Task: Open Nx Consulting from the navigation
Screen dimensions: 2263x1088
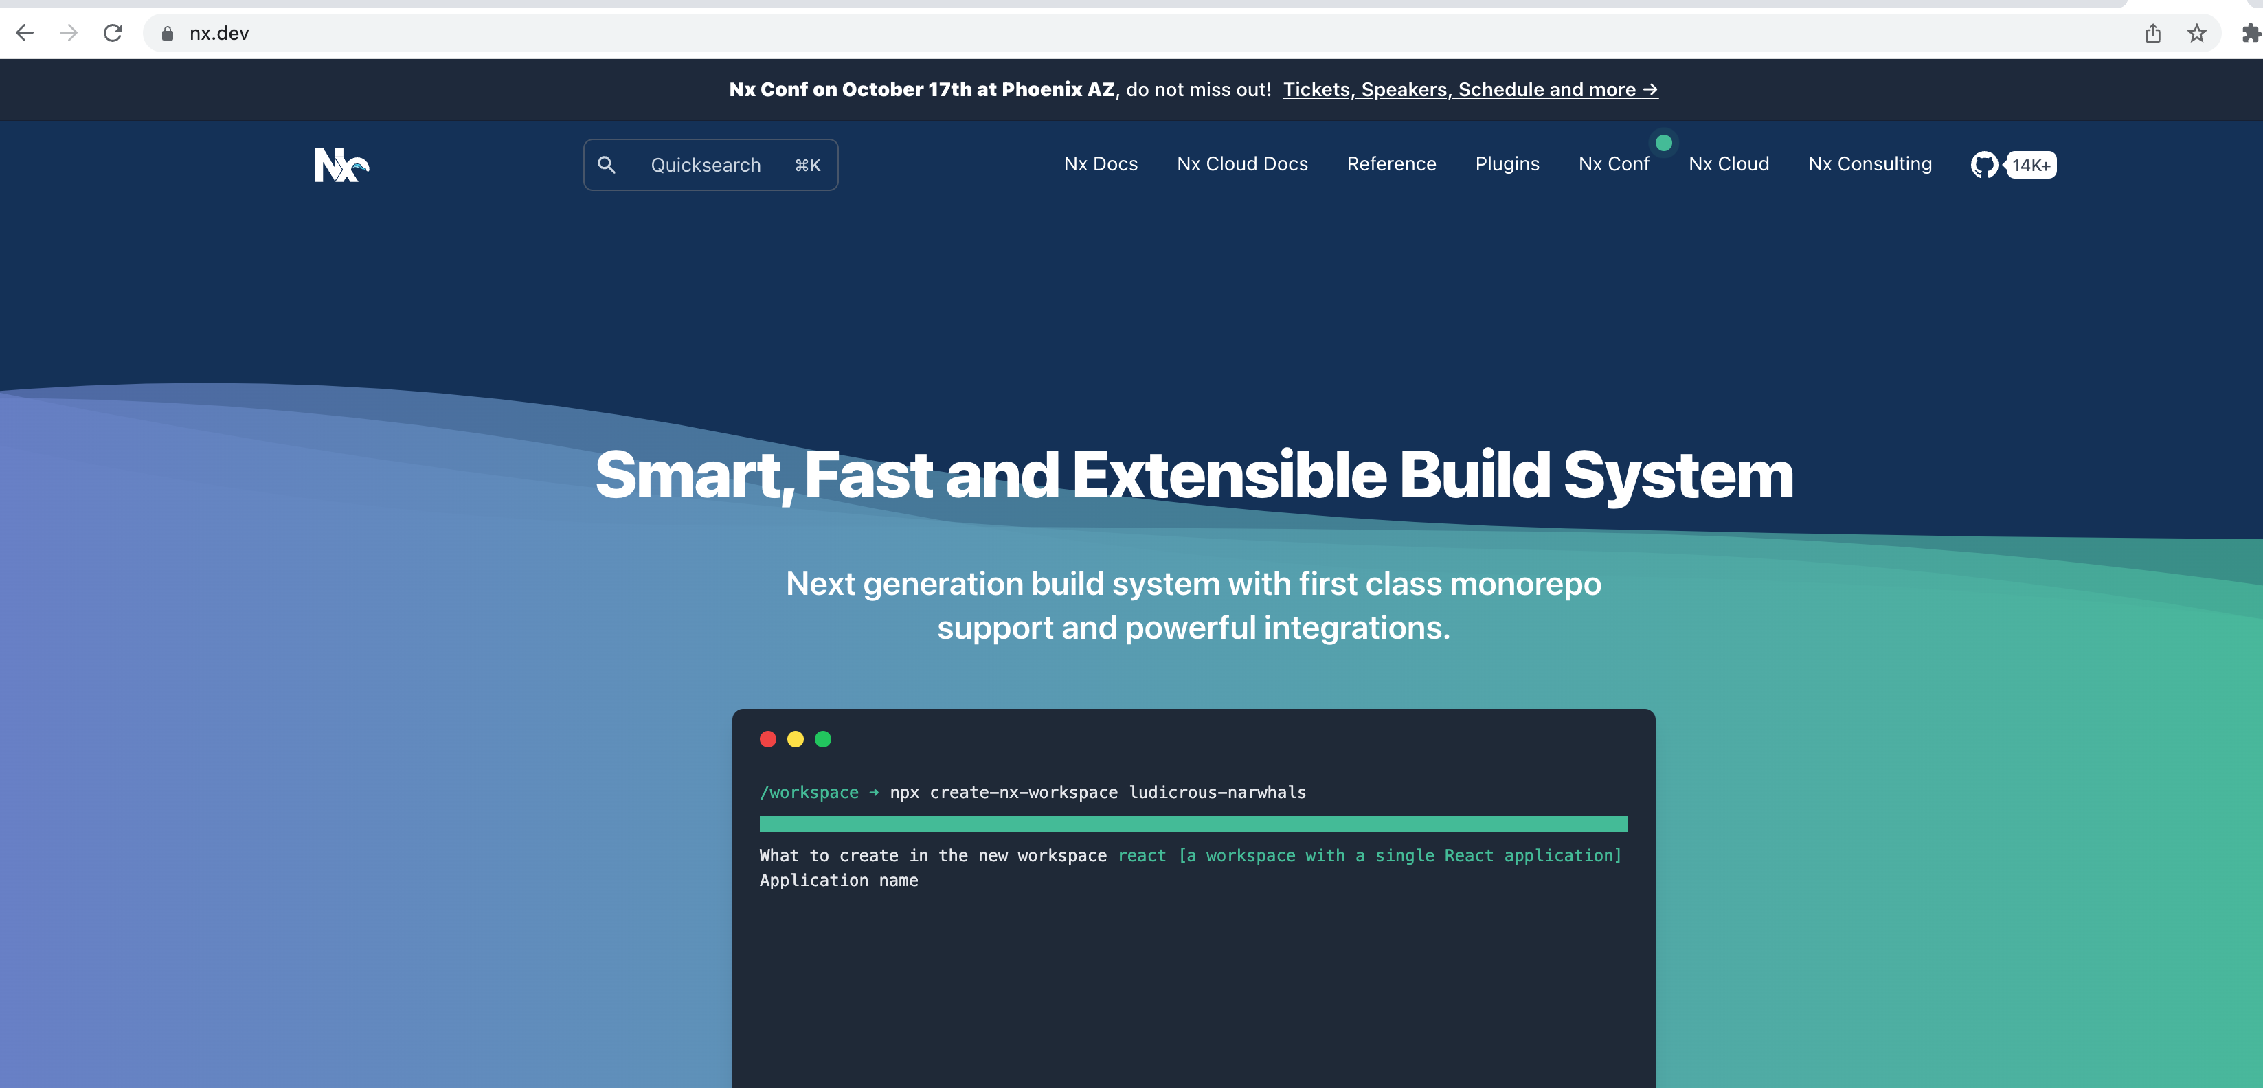Action: click(x=1869, y=164)
